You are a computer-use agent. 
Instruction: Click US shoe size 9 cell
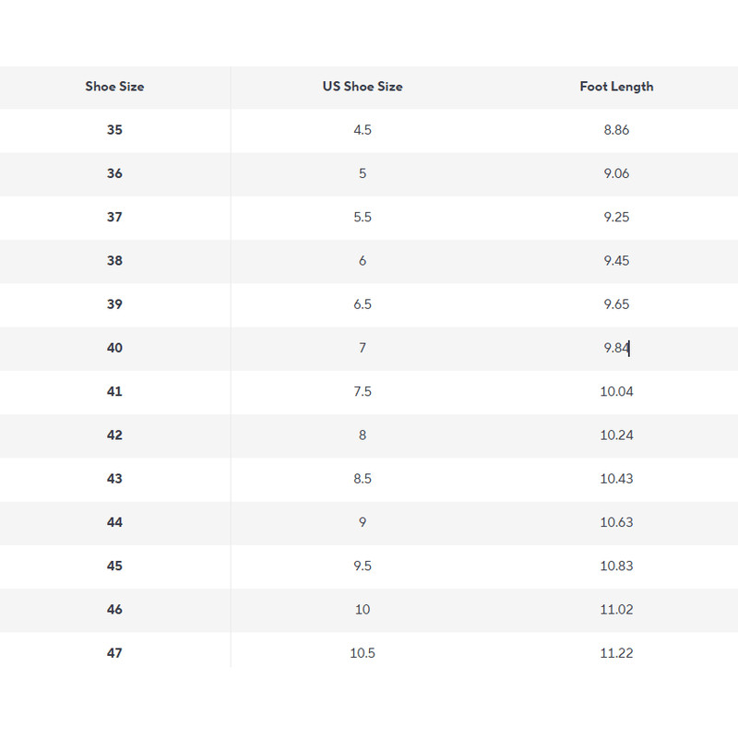(x=363, y=522)
